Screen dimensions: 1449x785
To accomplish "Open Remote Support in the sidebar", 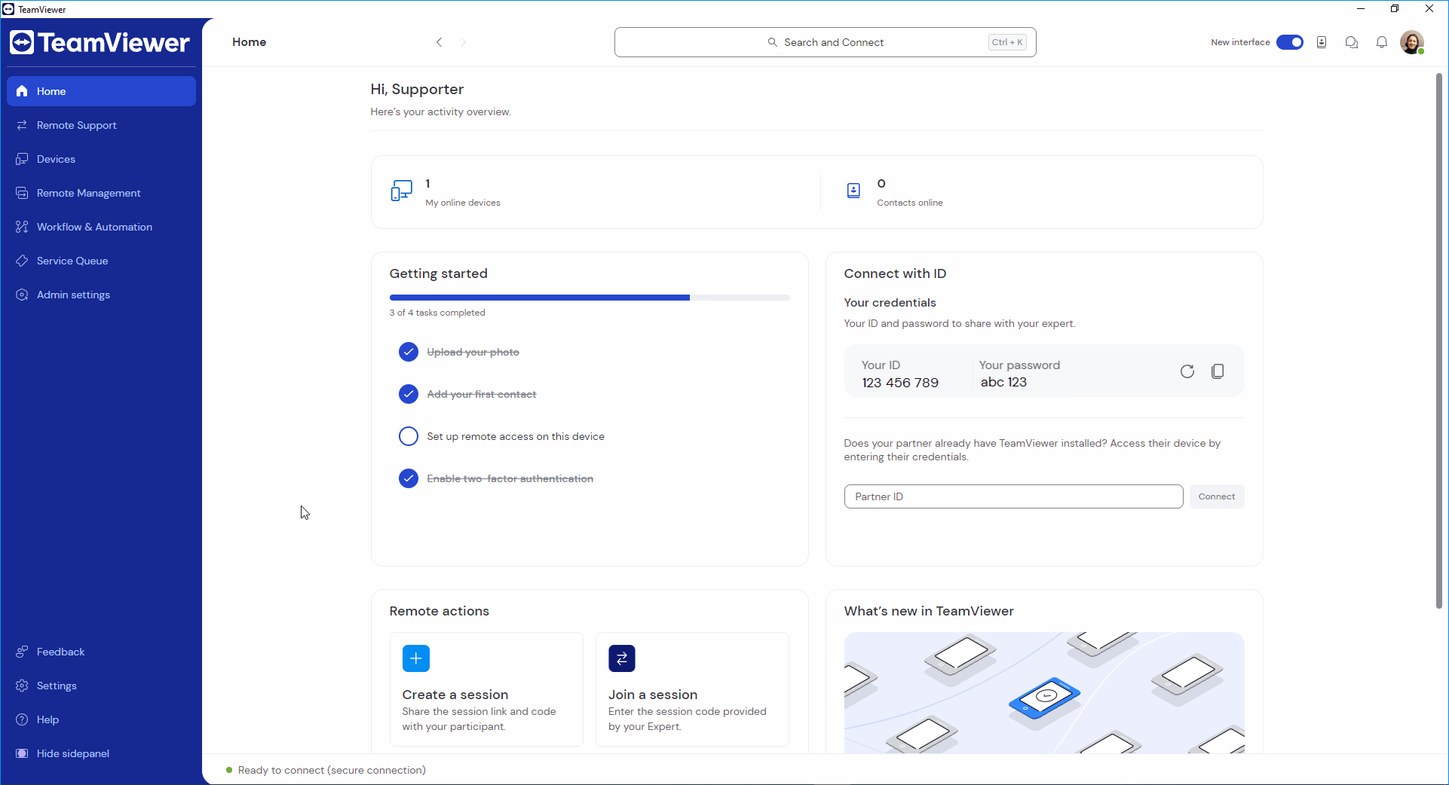I will 101,125.
